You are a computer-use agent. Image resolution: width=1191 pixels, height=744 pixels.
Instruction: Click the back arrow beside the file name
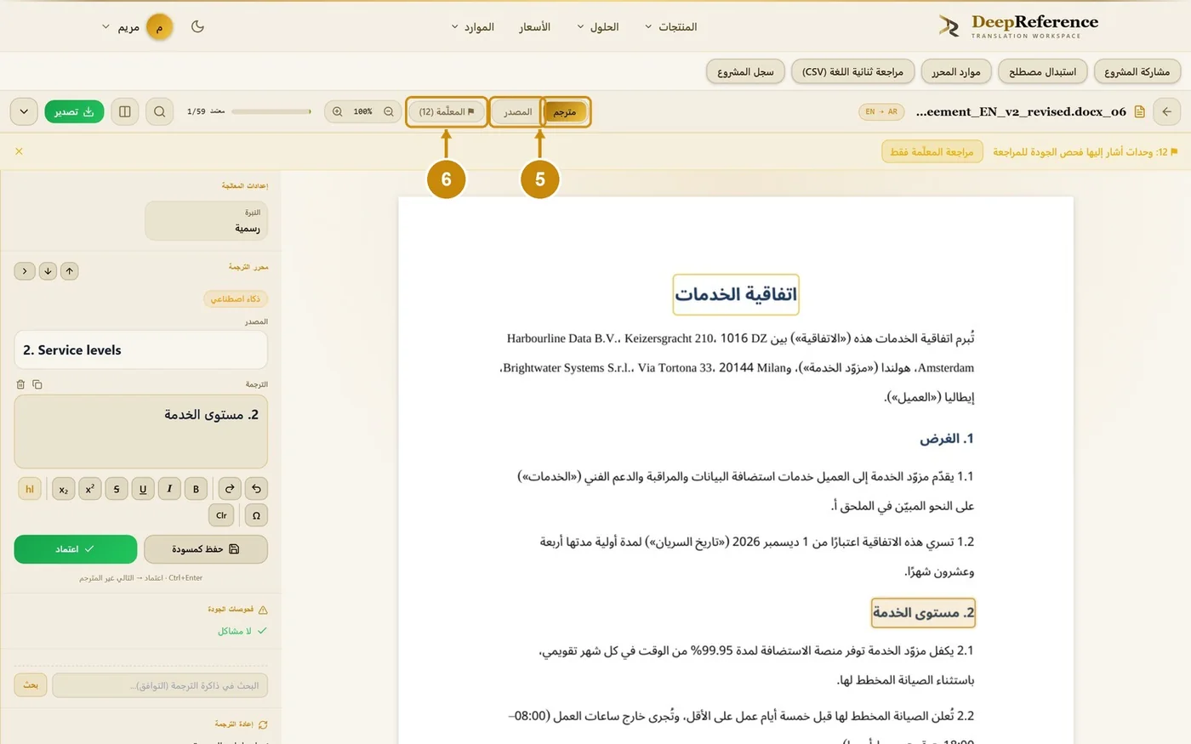coord(1166,111)
